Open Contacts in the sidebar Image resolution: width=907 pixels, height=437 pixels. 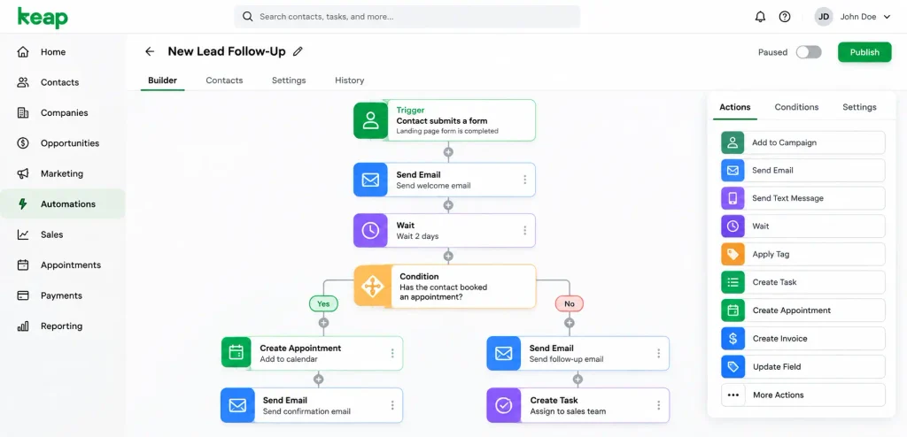click(63, 82)
